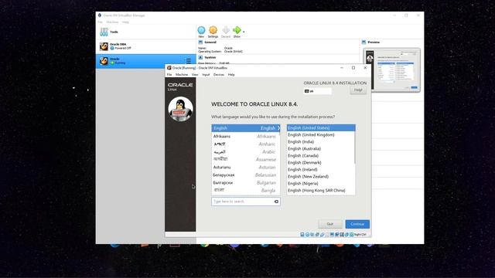This screenshot has width=495, height=278.
Task: Select Asturian in the language list
Action: (246, 167)
